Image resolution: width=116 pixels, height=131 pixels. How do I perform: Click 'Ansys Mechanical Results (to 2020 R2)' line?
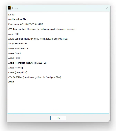coord(27,63)
